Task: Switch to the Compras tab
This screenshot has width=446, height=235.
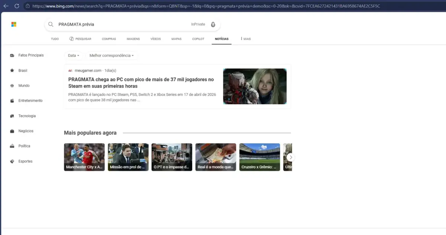Action: coord(109,39)
